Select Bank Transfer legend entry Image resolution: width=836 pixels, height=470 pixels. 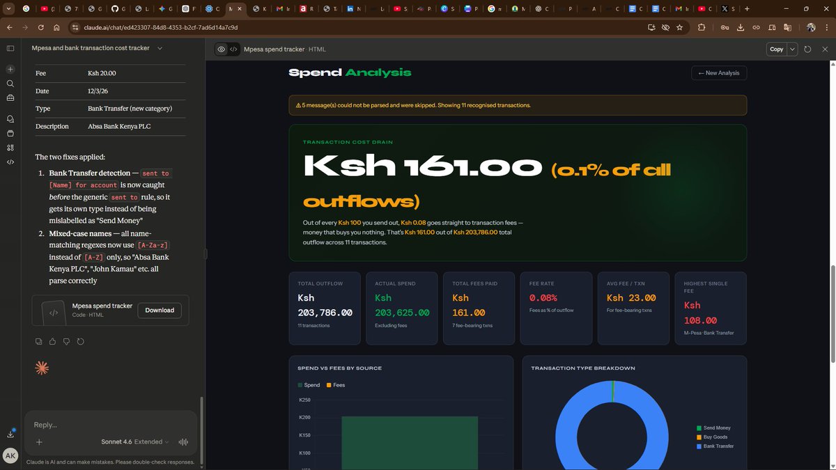(x=715, y=446)
